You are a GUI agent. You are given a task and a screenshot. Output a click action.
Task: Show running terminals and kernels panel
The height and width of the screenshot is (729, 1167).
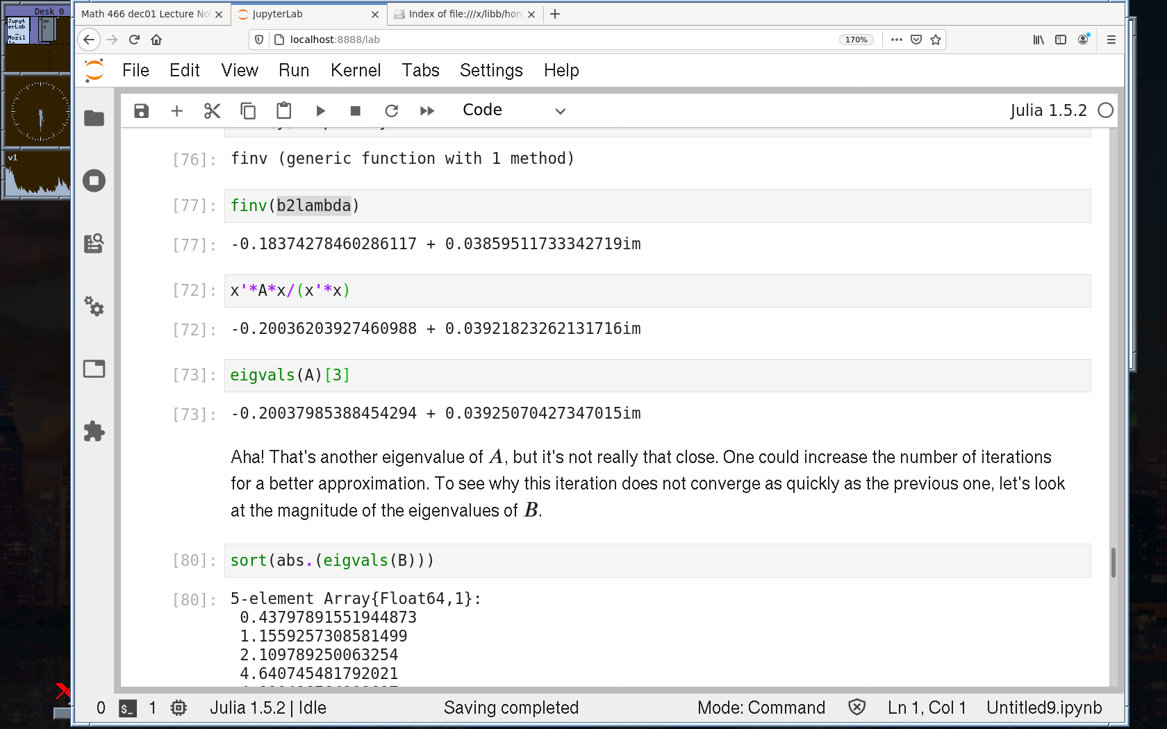point(94,181)
